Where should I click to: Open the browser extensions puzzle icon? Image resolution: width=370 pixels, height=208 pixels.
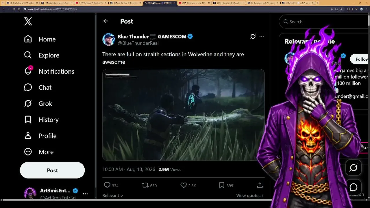349,9
